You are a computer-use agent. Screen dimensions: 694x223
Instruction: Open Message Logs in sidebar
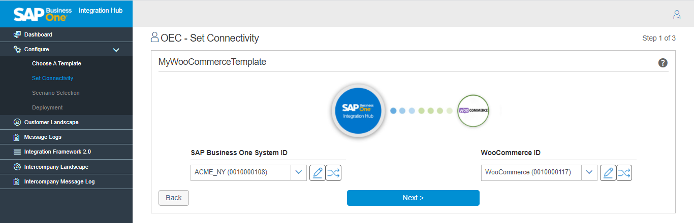tap(43, 137)
